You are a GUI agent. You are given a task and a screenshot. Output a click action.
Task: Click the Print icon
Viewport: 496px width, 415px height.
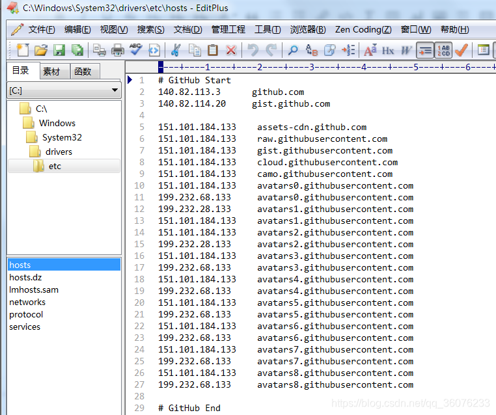(x=118, y=50)
